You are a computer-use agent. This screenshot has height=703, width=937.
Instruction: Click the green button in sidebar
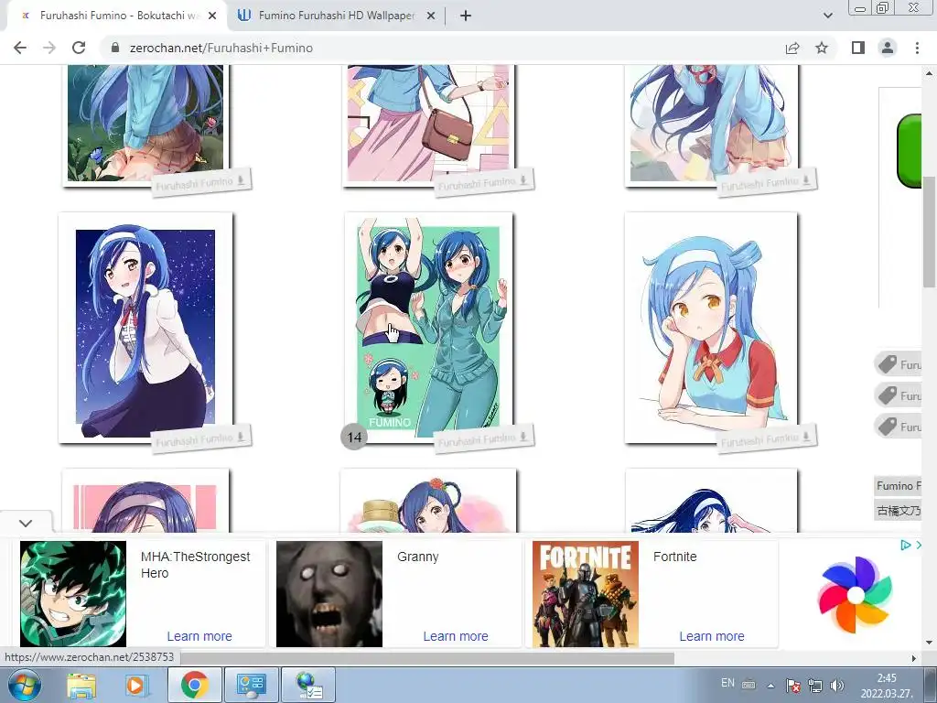[x=909, y=151]
